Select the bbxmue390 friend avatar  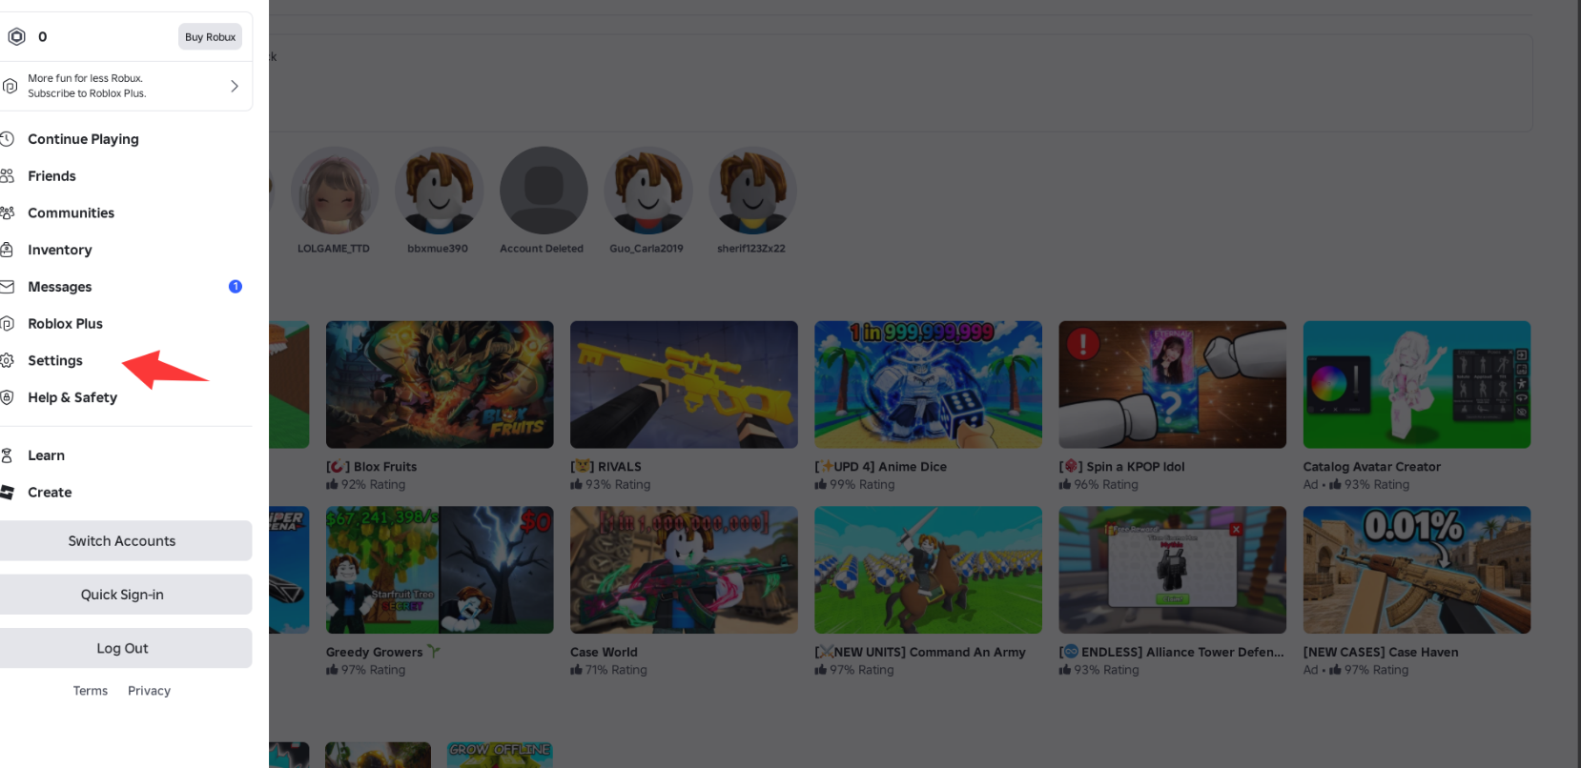[x=439, y=191]
